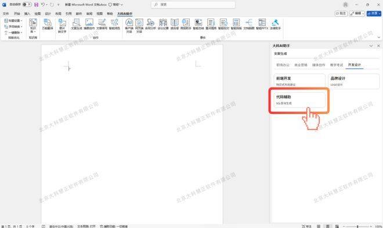Open the 重点提炼 key points tool
This screenshot has height=228, width=383.
[x=211, y=24]
